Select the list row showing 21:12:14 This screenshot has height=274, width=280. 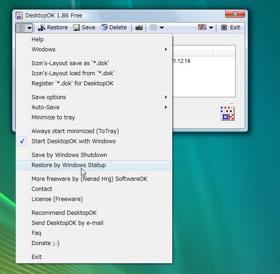pyautogui.click(x=204, y=61)
